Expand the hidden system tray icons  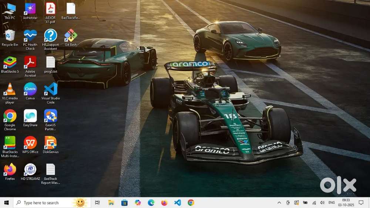coord(279,203)
